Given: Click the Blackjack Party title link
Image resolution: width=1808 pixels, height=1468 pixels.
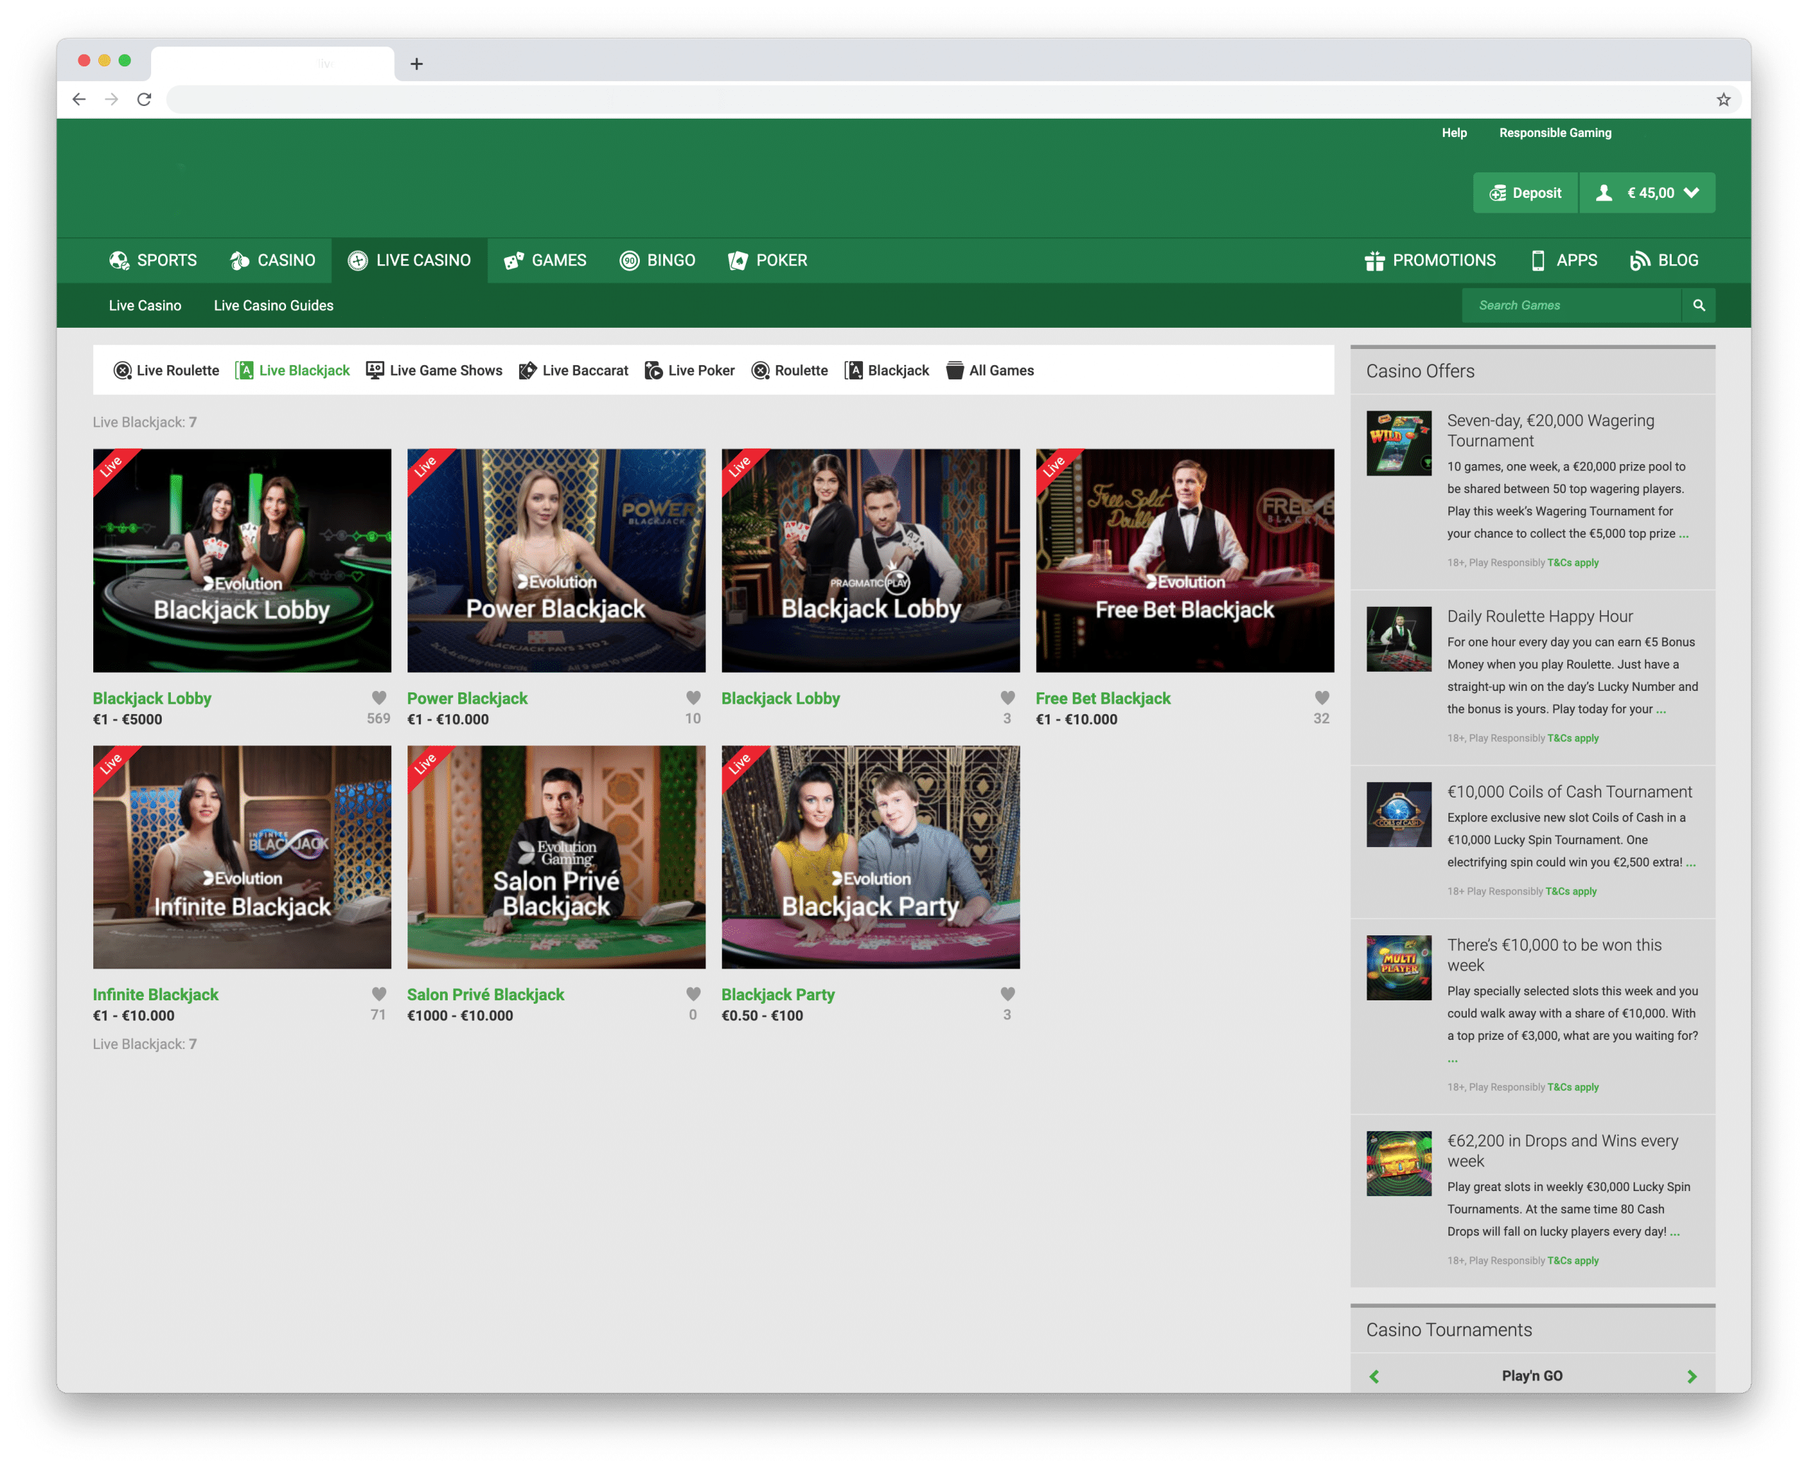Looking at the screenshot, I should click(778, 995).
